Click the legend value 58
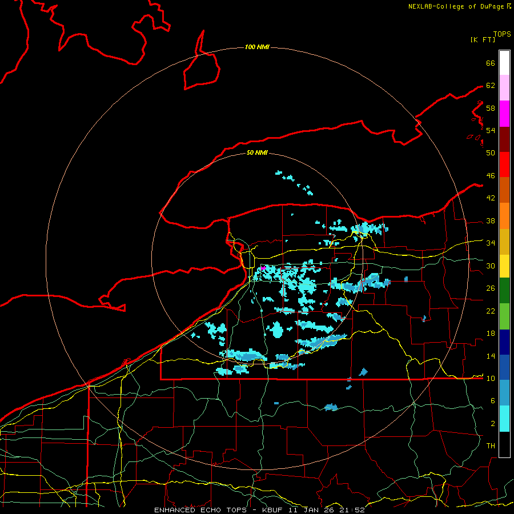The height and width of the screenshot is (514, 514). click(491, 108)
